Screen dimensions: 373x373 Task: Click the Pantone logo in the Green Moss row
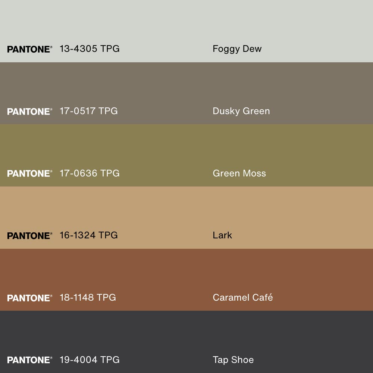coord(29,173)
